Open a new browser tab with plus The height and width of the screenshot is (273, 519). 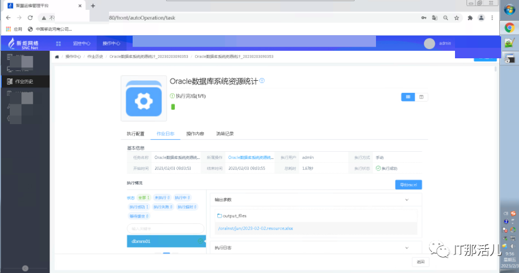[x=93, y=6]
